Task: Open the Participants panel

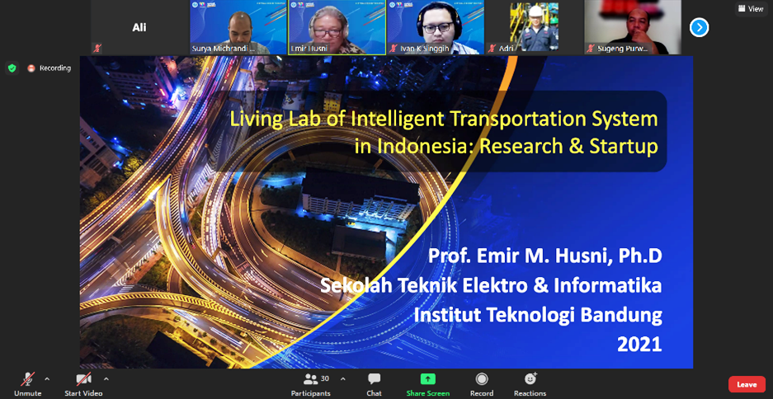Action: (x=310, y=383)
